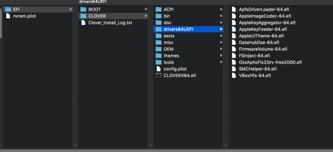Click the third column's resize handle
Image resolution: width=333 pixels, height=152 pixels.
tap(226, 145)
